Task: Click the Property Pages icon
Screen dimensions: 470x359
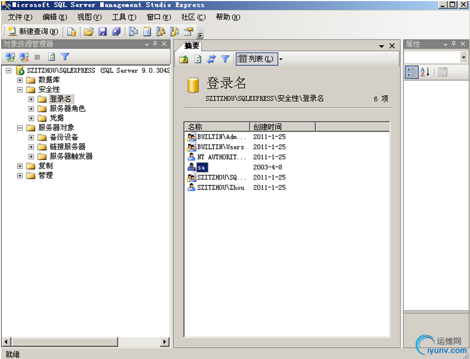Action: click(443, 72)
